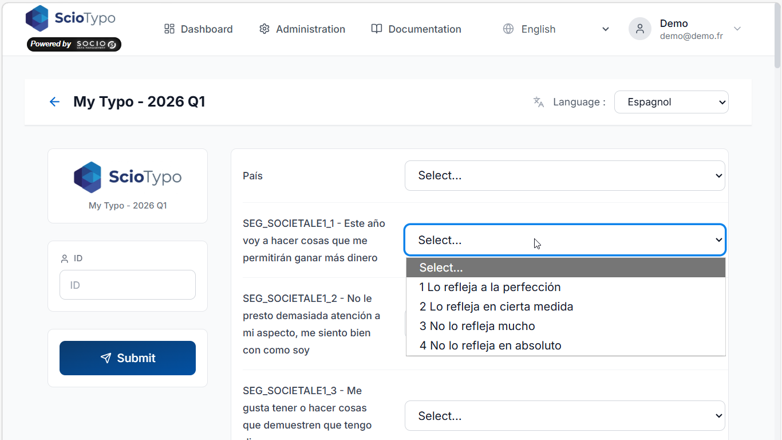782x440 pixels.
Task: Click the Submit button
Action: pos(128,358)
